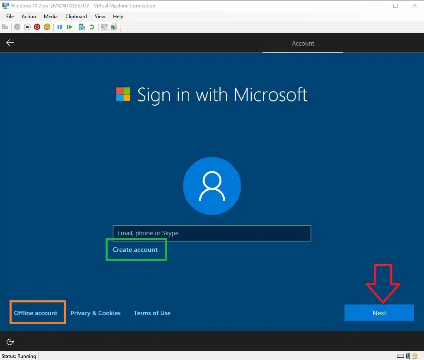Click the Status: Running text
This screenshot has width=424, height=360.
tap(19, 356)
